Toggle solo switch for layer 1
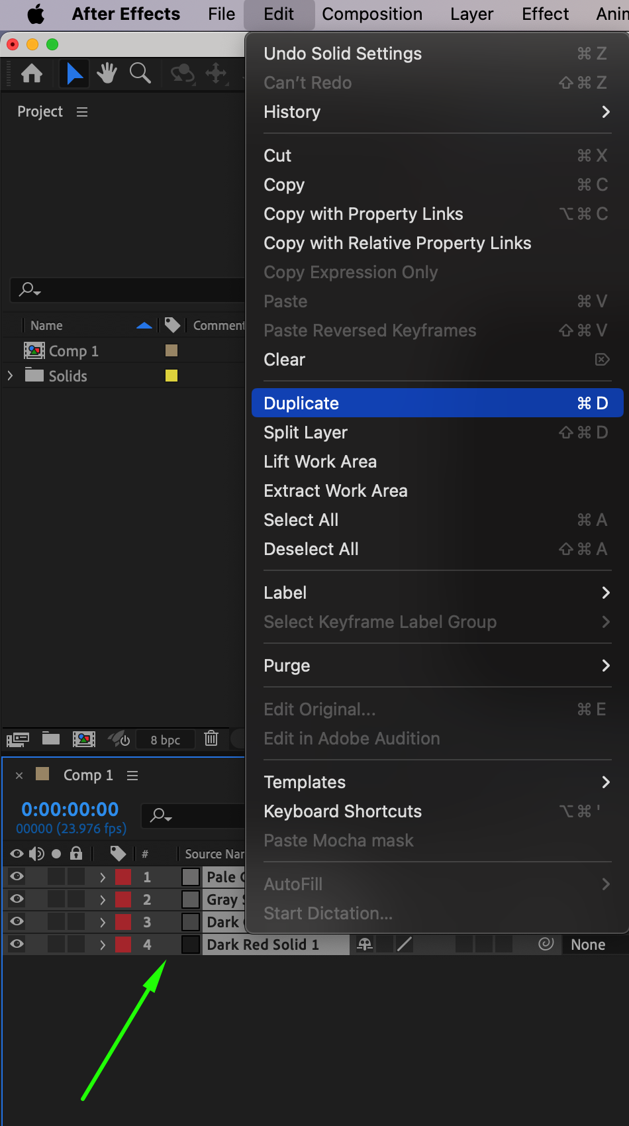The image size is (629, 1126). coord(56,876)
